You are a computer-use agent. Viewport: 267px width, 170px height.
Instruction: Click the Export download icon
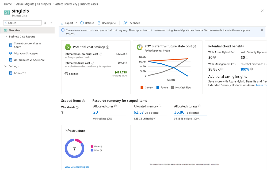click(62, 23)
